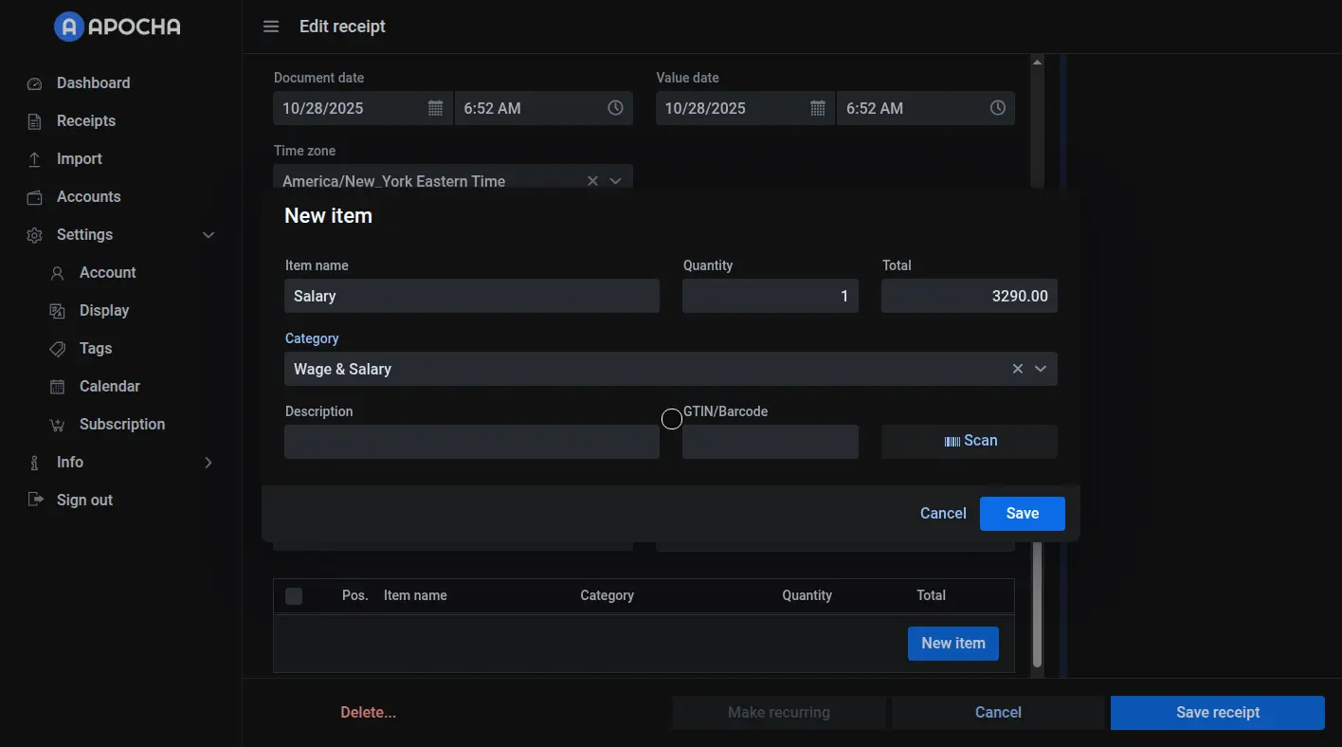The height and width of the screenshot is (747, 1342).
Task: Toggle select-all checkbox in items table
Action: [x=294, y=595]
